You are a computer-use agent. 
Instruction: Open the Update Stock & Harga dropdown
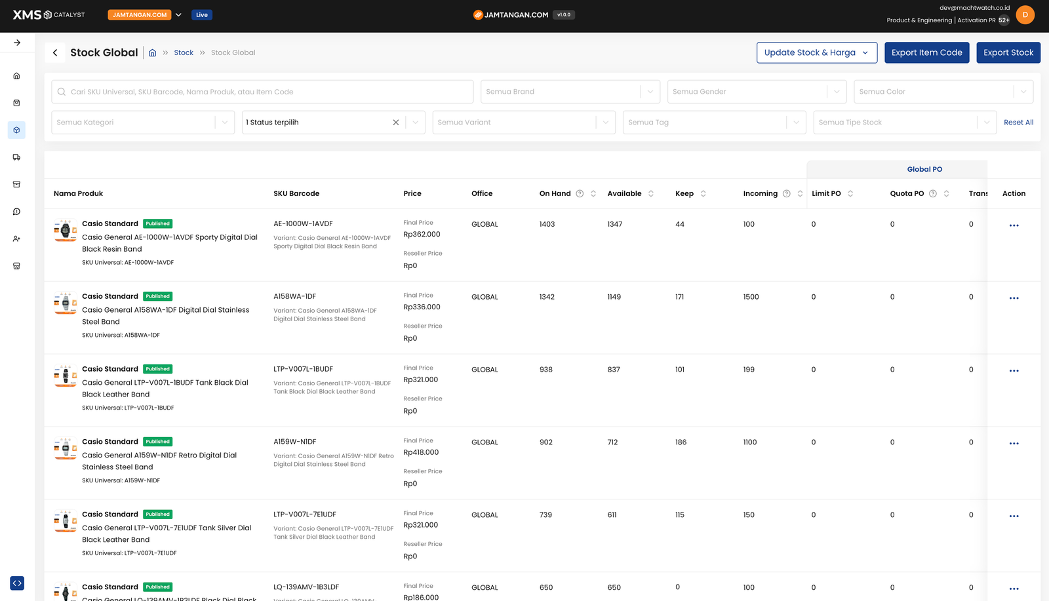point(817,52)
